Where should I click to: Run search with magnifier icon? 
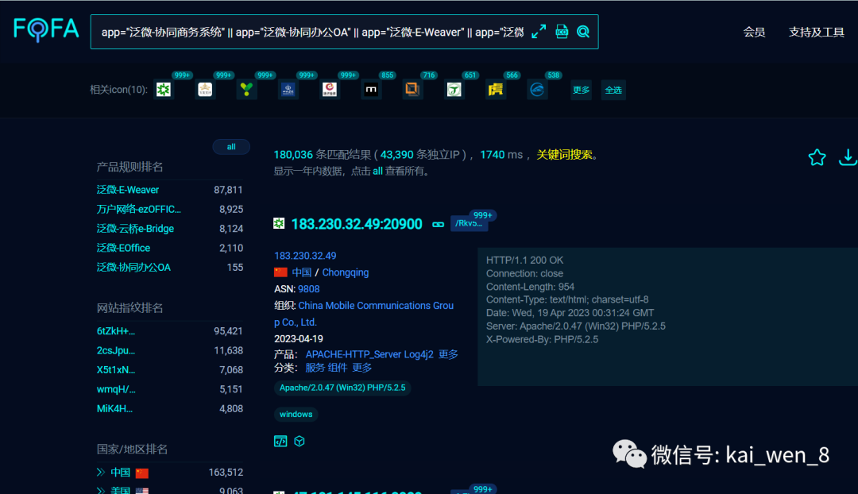pyautogui.click(x=583, y=32)
